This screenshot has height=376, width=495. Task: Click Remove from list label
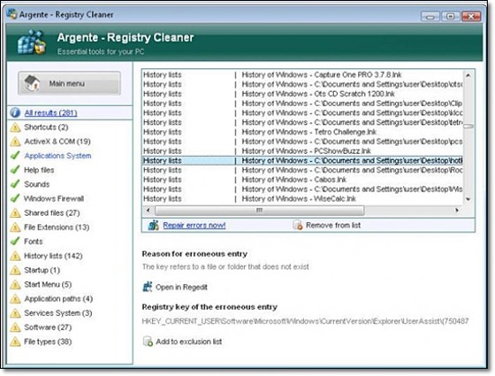pyautogui.click(x=333, y=226)
